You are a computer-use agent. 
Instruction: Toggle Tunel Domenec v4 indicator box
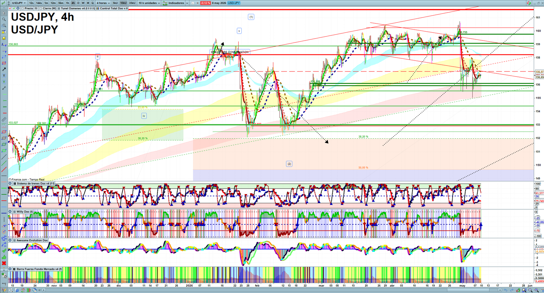(x=59, y=8)
